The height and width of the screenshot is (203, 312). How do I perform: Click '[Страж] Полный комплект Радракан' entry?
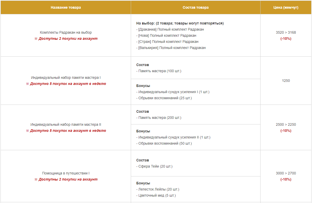[167, 42]
